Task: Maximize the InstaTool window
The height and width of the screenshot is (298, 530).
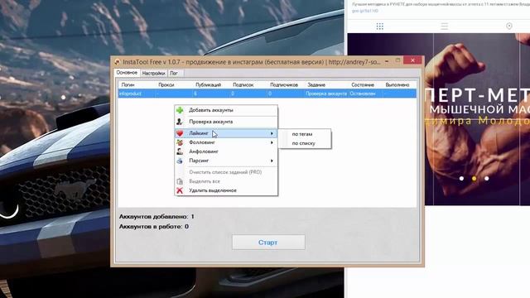Action: 397,60
